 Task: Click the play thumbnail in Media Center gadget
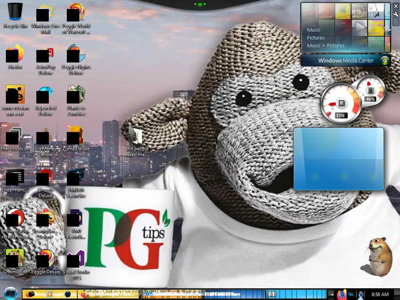(359, 28)
